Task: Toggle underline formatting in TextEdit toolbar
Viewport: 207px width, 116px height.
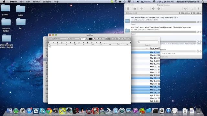Action: tap(104, 39)
